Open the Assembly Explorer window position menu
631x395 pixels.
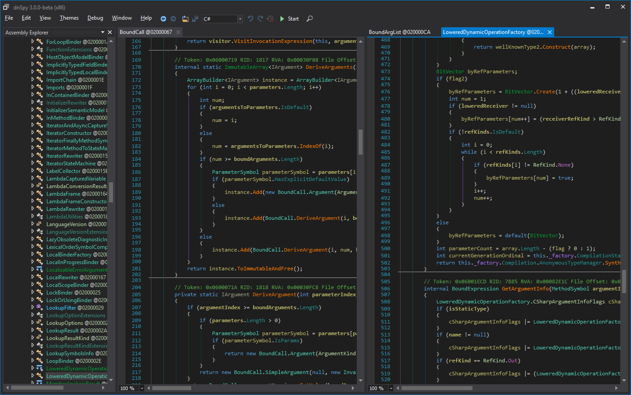click(103, 32)
